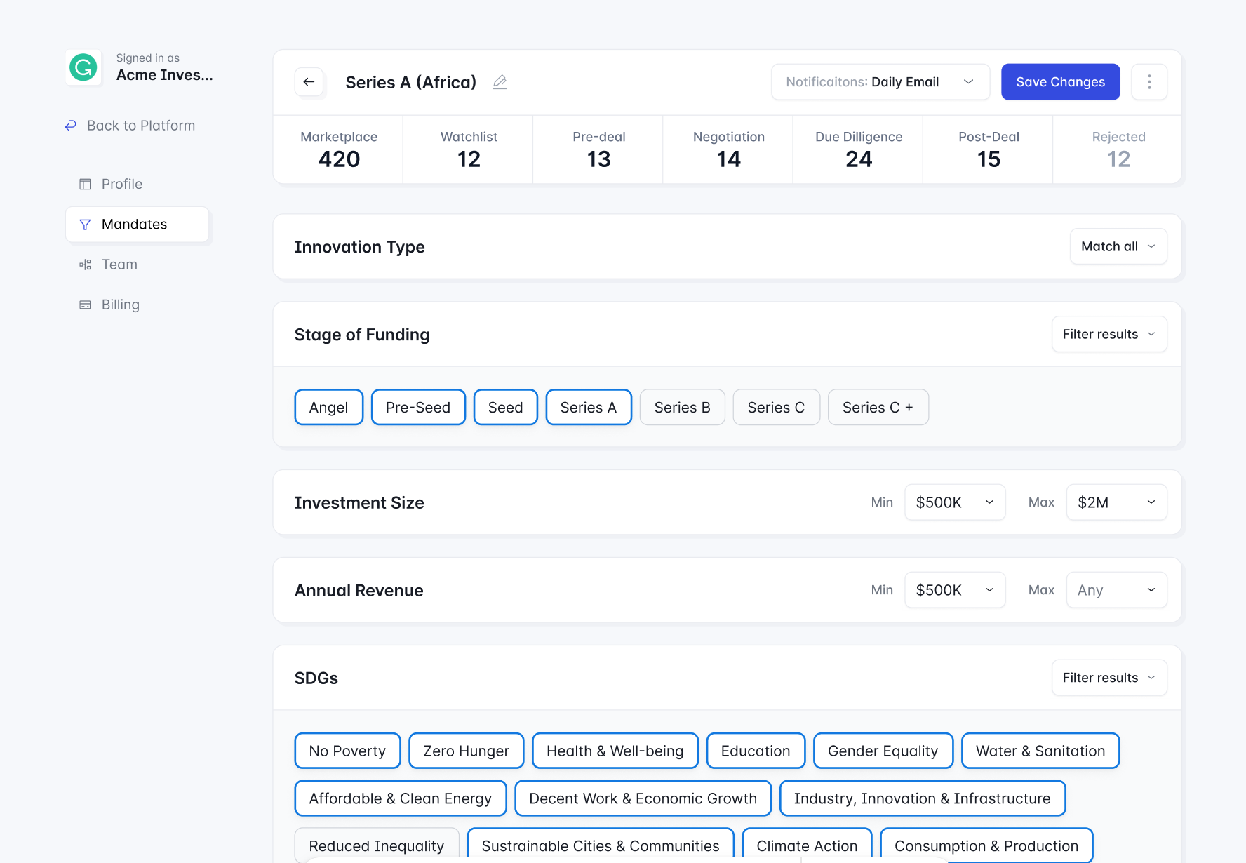
Task: Open the Notifications Daily Email dropdown
Action: pyautogui.click(x=880, y=82)
